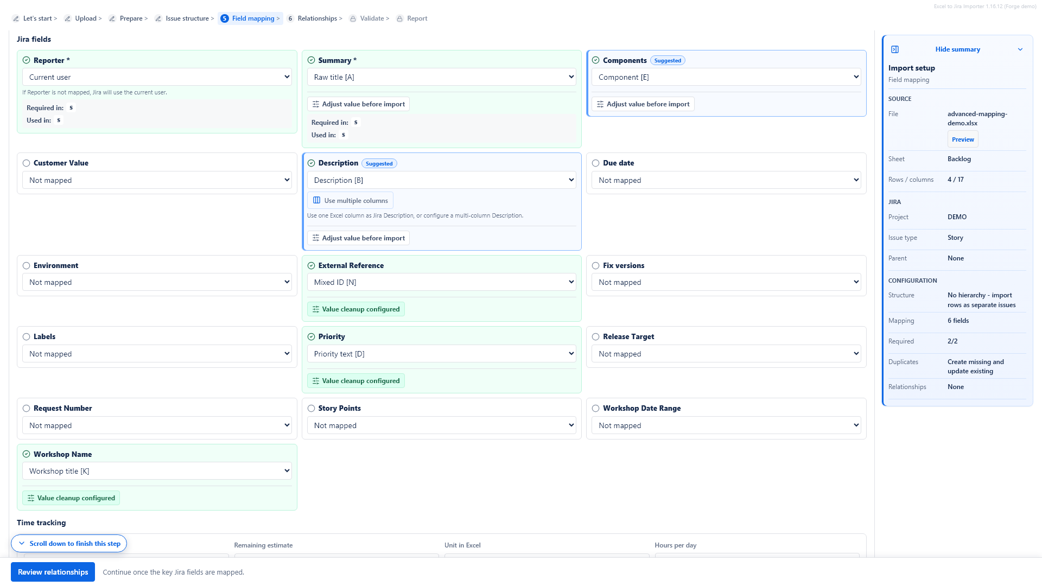This screenshot has width=1042, height=586.
Task: Click lock icon beside Validate step
Action: 353,18
